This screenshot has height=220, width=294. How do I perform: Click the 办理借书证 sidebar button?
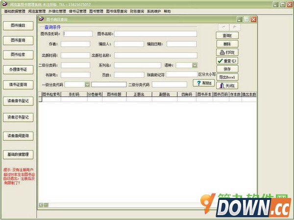pos(18,70)
